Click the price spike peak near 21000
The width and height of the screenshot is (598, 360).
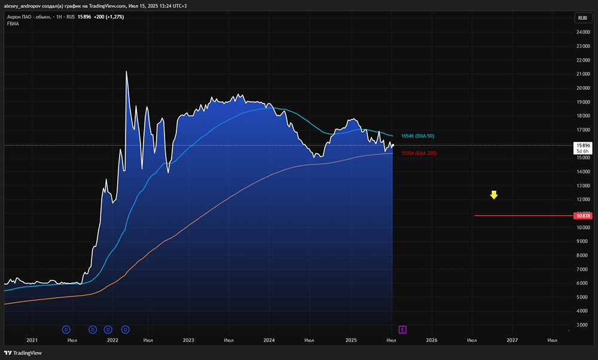pos(126,72)
